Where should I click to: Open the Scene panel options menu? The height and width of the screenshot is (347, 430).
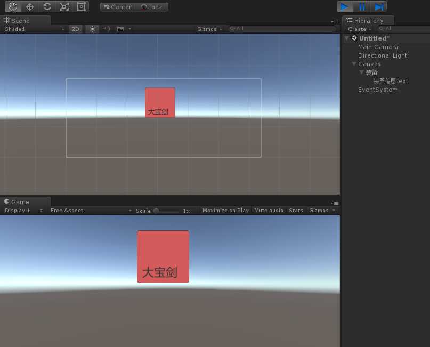coord(335,22)
